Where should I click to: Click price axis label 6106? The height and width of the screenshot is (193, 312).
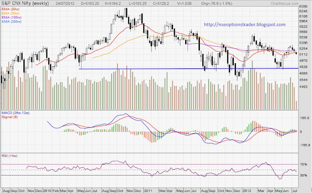(303, 16)
